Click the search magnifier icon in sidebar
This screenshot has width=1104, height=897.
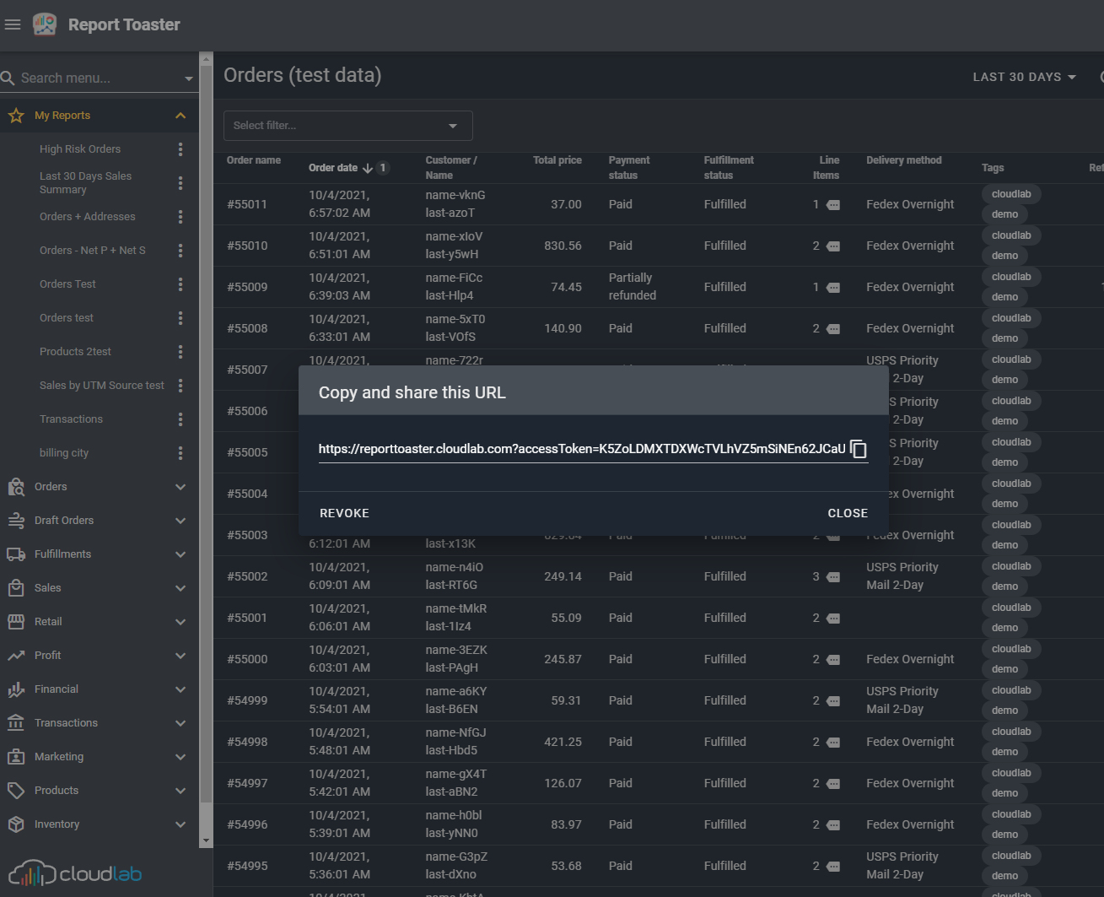[8, 78]
